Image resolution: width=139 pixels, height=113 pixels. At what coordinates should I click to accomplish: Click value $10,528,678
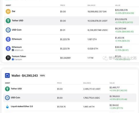pyautogui.click(x=121, y=19)
